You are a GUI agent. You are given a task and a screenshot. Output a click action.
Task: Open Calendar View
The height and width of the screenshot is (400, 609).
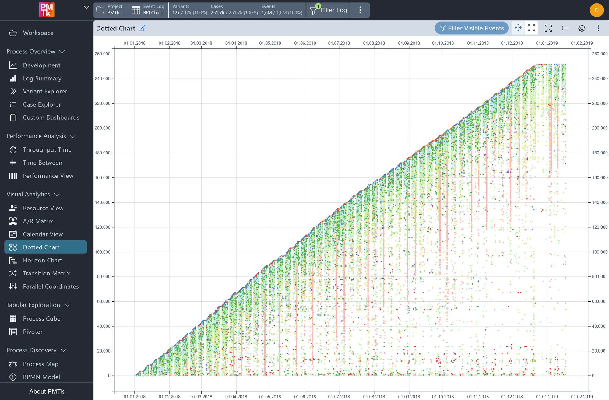[x=46, y=234]
